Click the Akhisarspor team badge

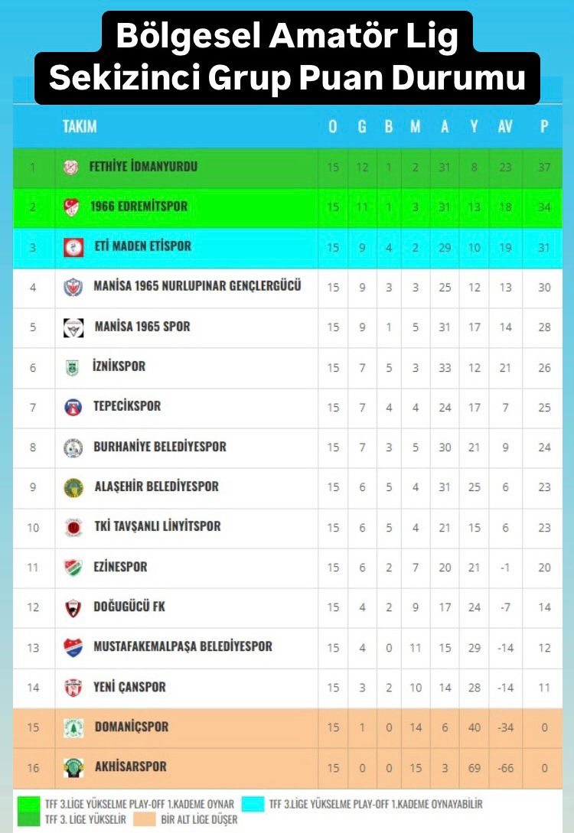73,767
